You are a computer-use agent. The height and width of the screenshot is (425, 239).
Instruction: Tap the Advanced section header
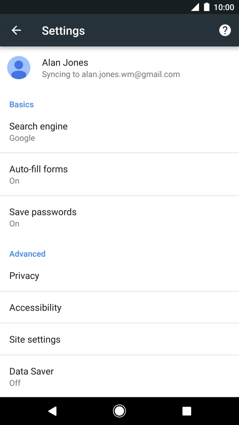point(27,254)
